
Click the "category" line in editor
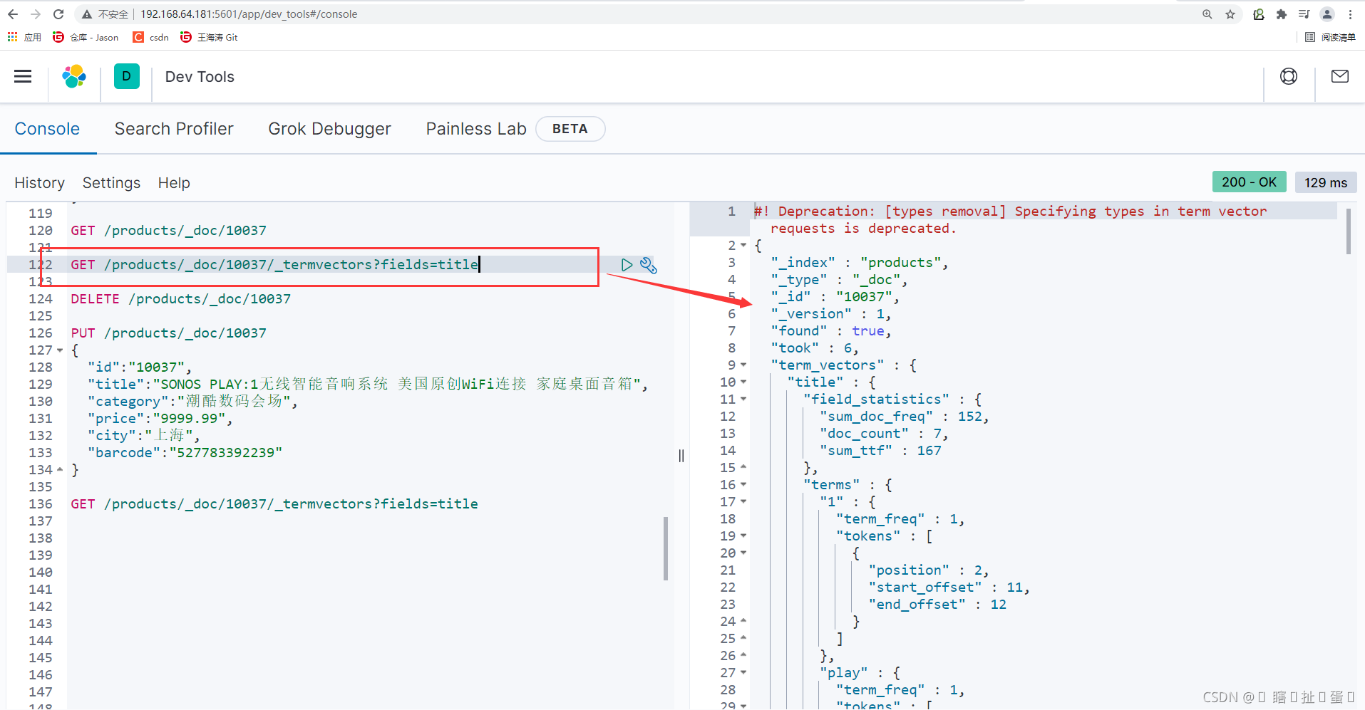[x=192, y=402]
